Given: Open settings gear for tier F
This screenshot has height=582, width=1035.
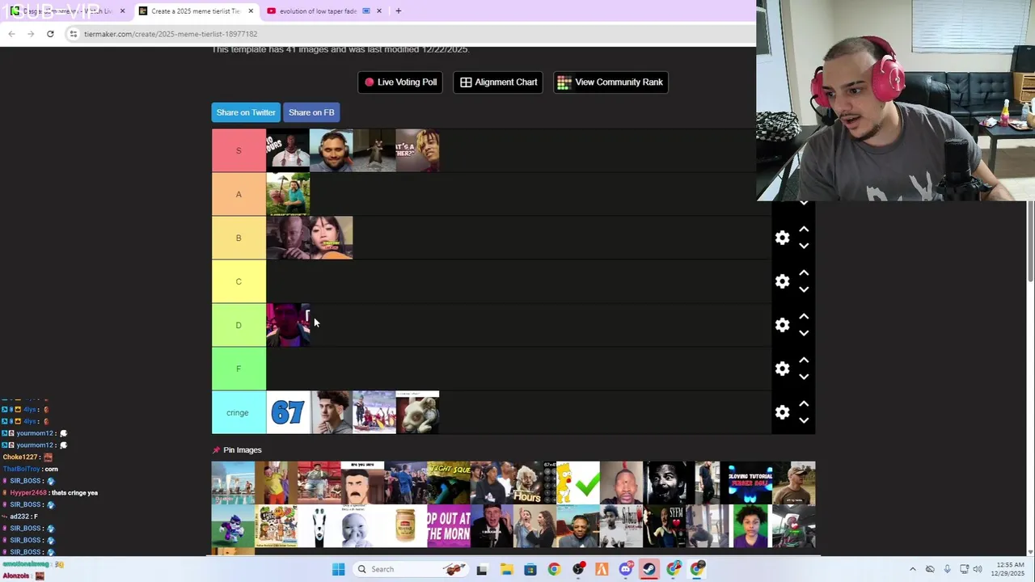Looking at the screenshot, I should pyautogui.click(x=782, y=369).
